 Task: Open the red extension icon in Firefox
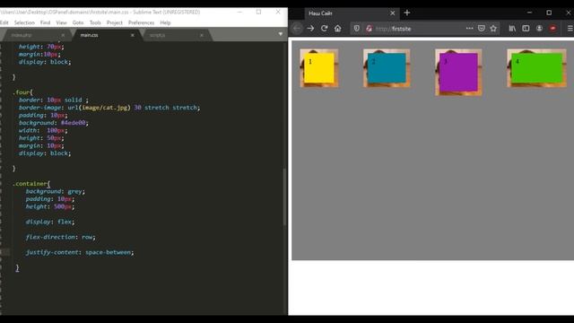[552, 28]
